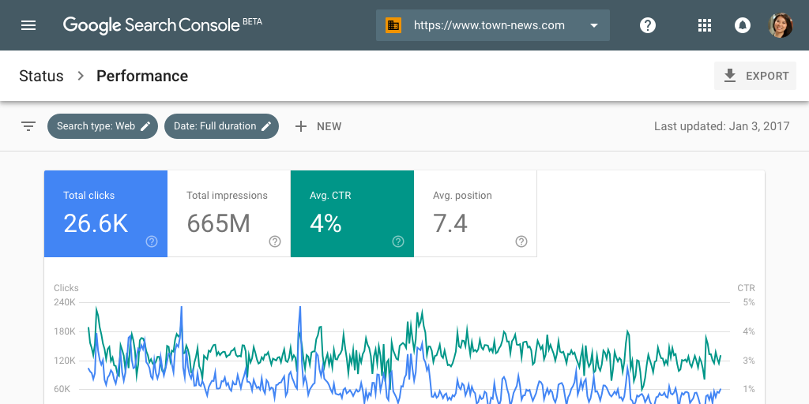The width and height of the screenshot is (809, 404).
Task: Toggle the Total impressions metric card
Action: tap(228, 211)
